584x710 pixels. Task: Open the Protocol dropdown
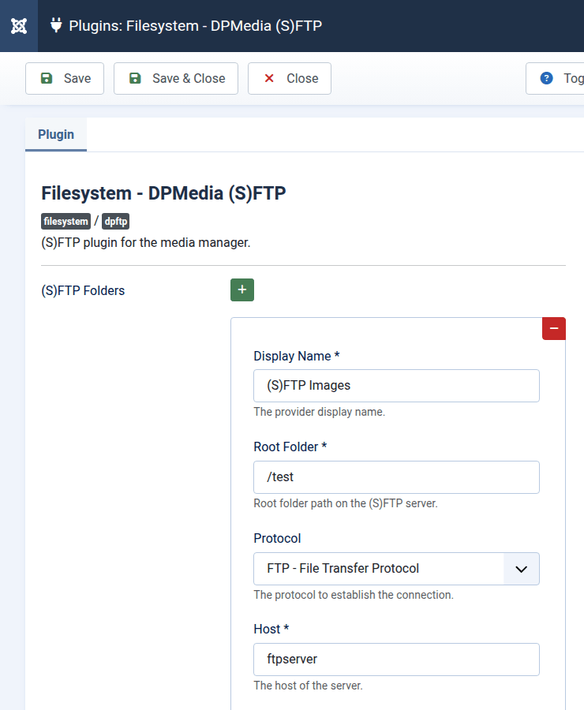click(x=396, y=569)
